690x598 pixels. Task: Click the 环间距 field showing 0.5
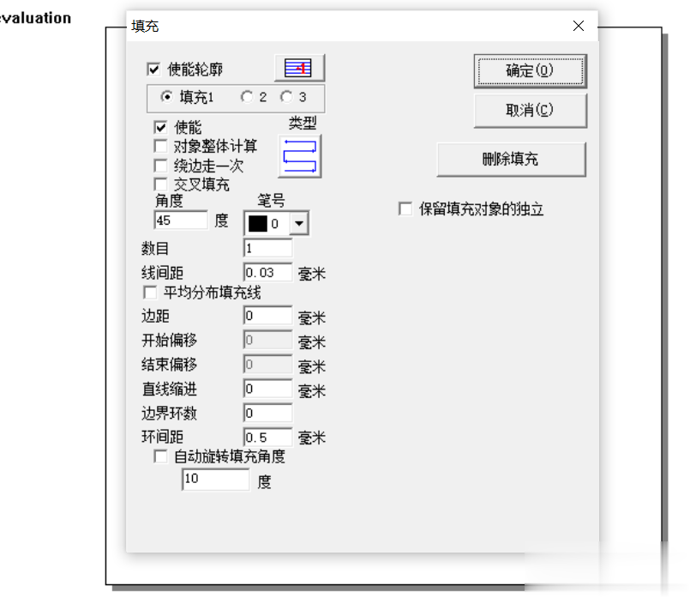(x=268, y=438)
